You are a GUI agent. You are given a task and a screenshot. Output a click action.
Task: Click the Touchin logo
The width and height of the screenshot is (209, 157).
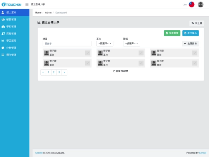pyautogui.click(x=12, y=5)
